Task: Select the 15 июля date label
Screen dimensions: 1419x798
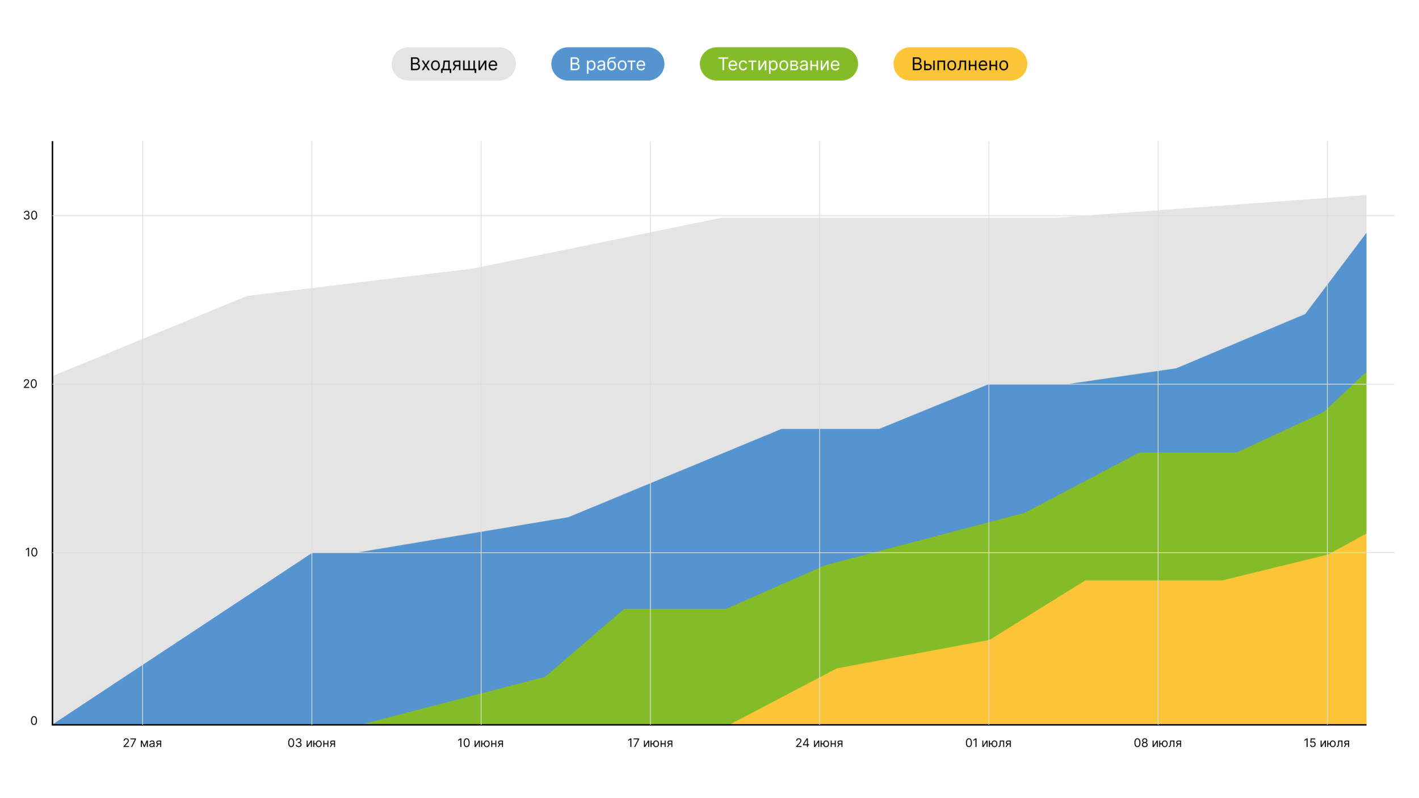Action: pos(1326,743)
